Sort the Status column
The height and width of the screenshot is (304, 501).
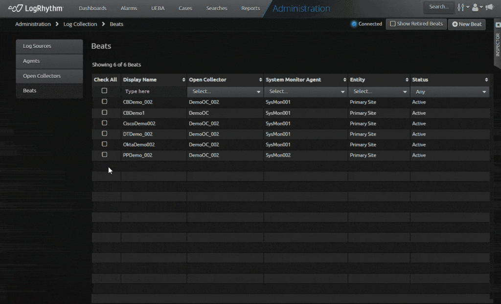click(486, 80)
